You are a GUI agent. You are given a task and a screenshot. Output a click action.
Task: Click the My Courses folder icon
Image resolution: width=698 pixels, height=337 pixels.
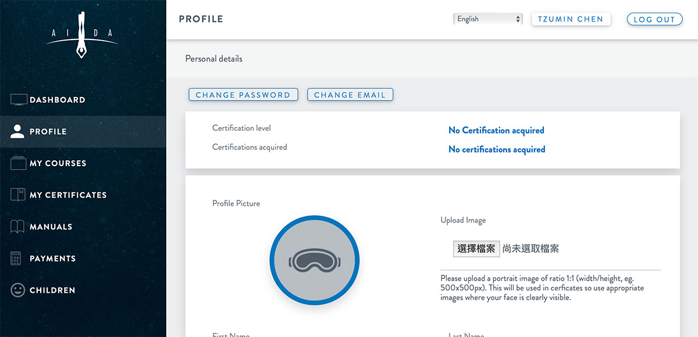19,163
